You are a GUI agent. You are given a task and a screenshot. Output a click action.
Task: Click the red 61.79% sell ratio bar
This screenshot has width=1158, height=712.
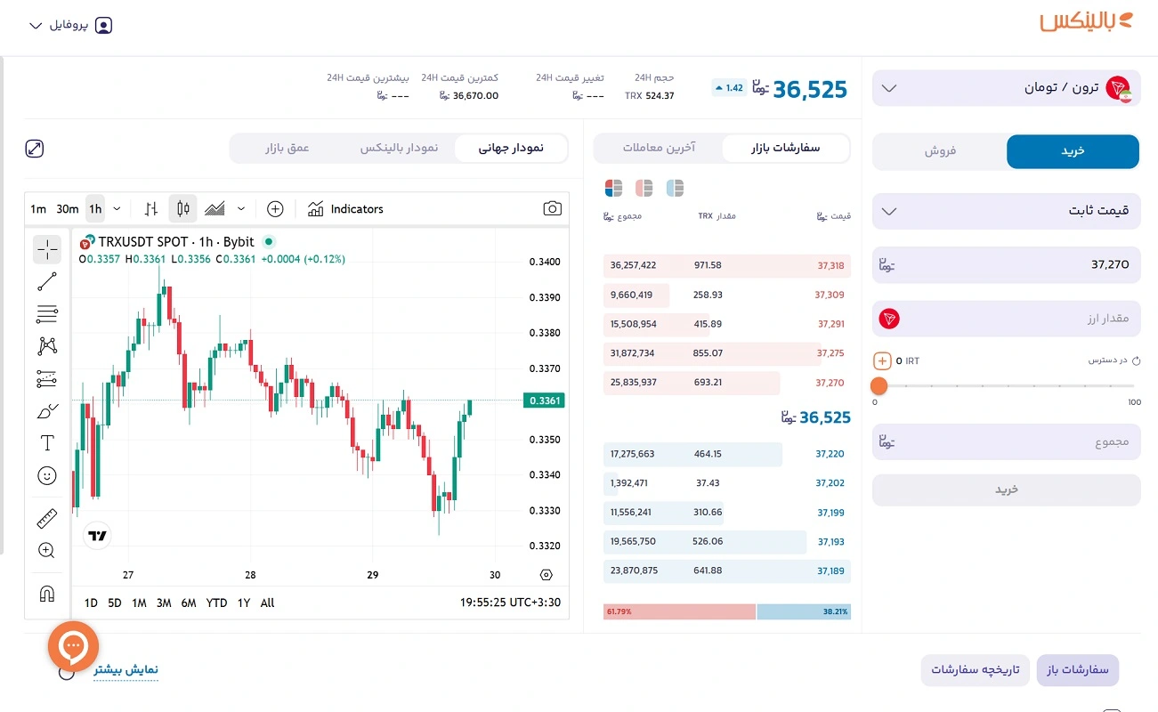[679, 612]
